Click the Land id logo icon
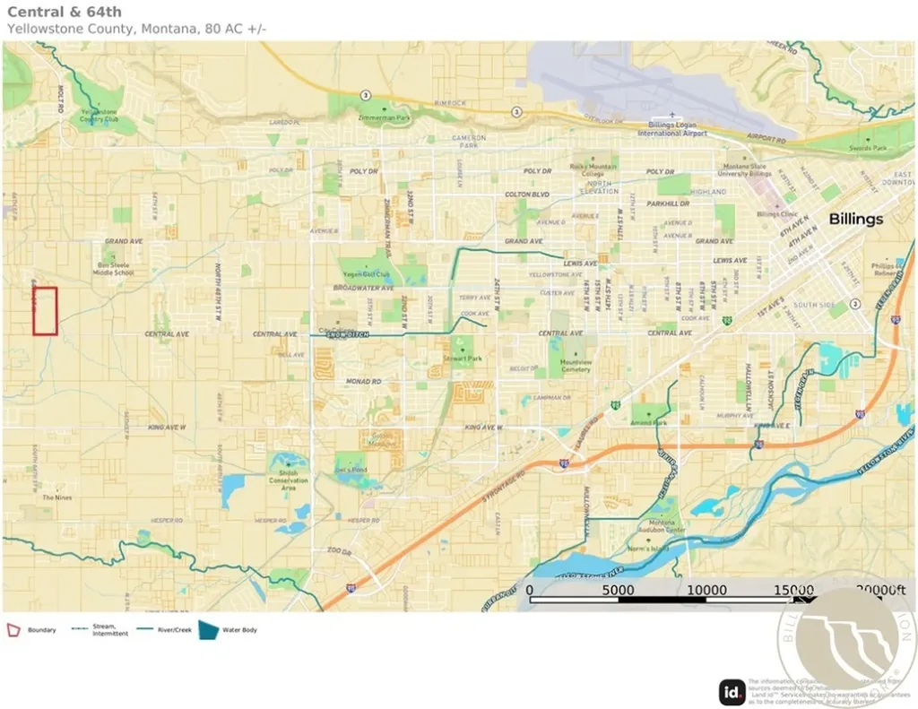Screen dimensions: 918x709 point(732,693)
